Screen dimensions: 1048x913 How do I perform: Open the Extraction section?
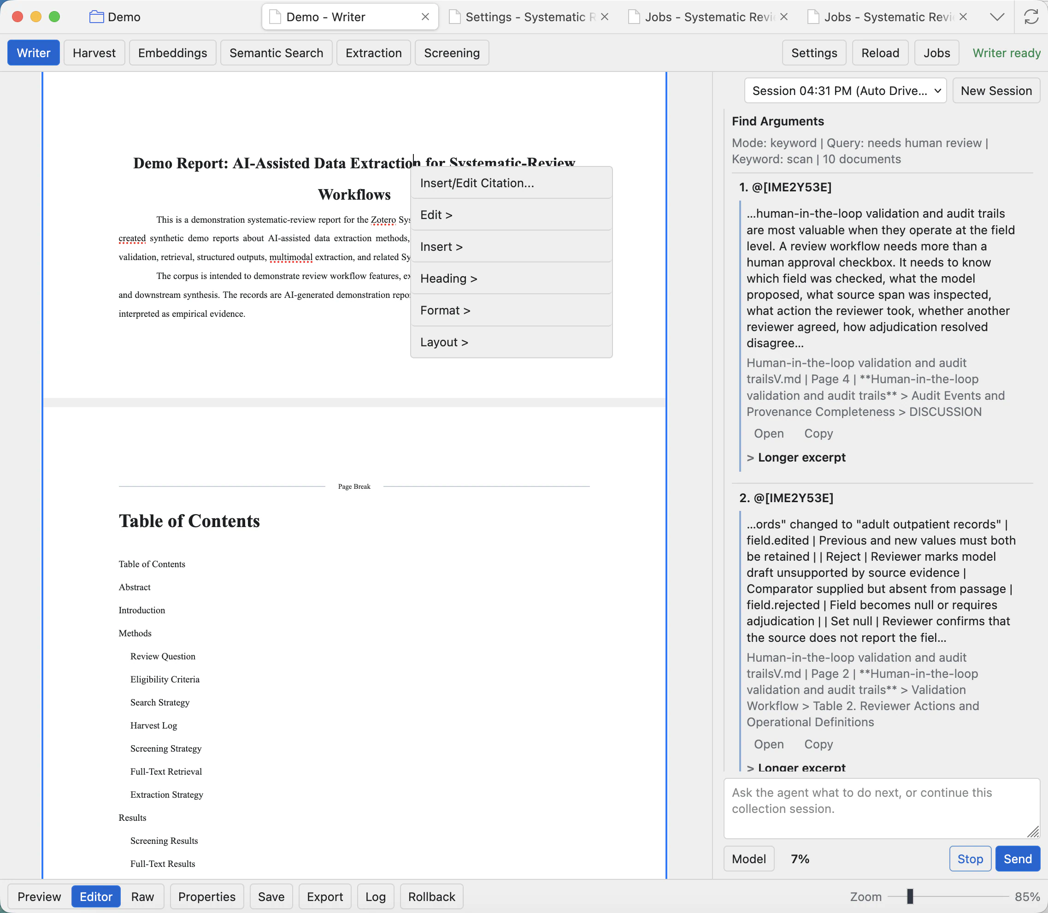(x=373, y=53)
